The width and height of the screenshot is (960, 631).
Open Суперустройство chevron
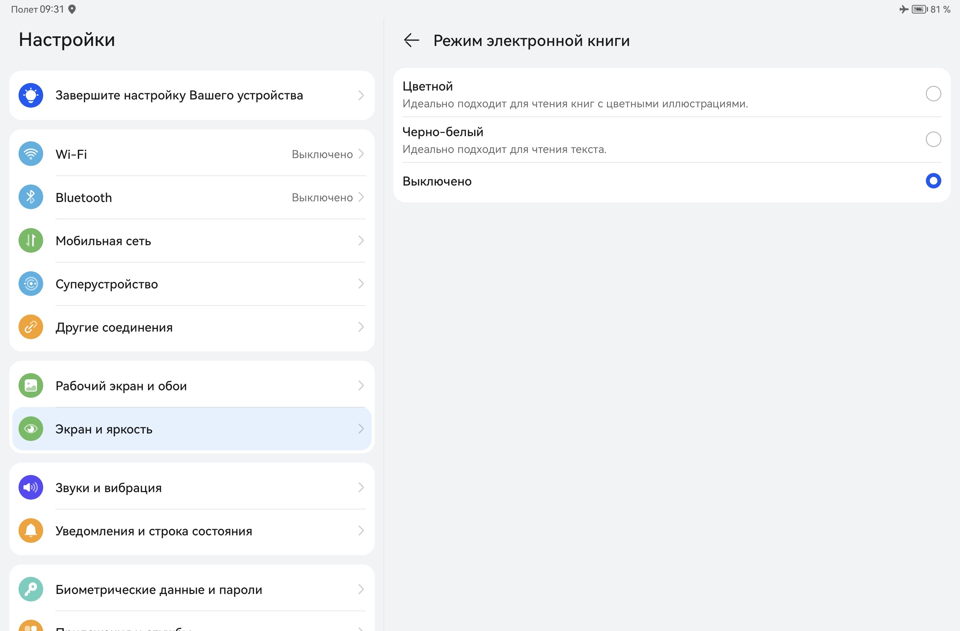(x=361, y=284)
